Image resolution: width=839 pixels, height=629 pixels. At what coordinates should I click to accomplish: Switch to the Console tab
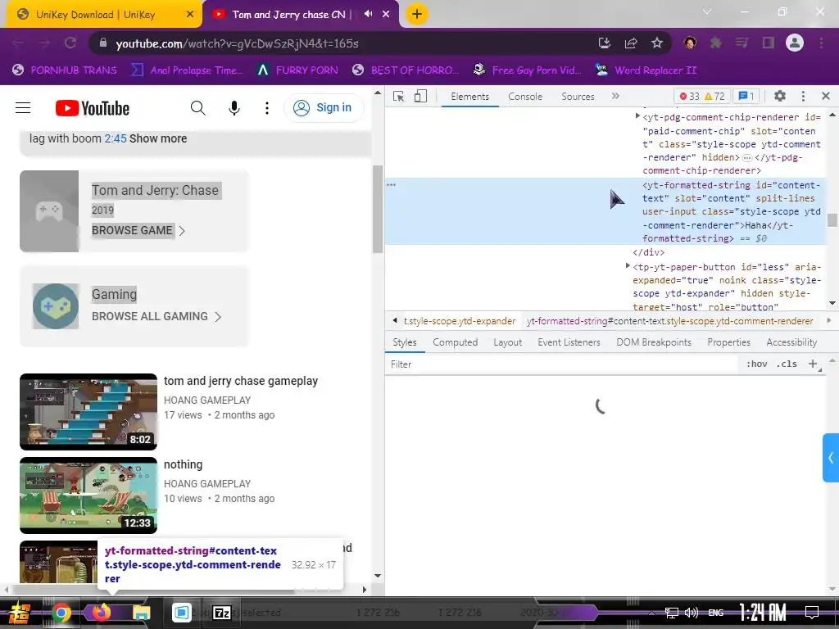(525, 97)
